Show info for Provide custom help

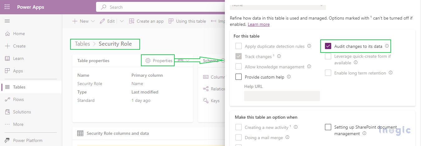tap(289, 77)
